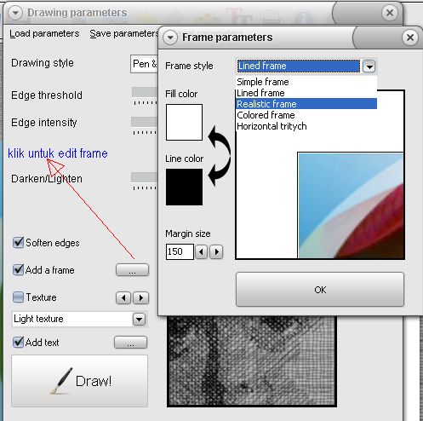423x421 pixels.
Task: Confirm frame settings with the OK button
Action: 320,290
